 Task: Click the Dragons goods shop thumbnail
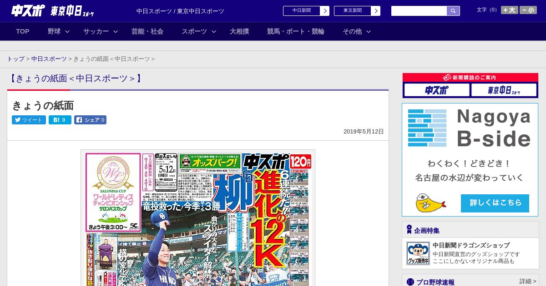[418, 253]
